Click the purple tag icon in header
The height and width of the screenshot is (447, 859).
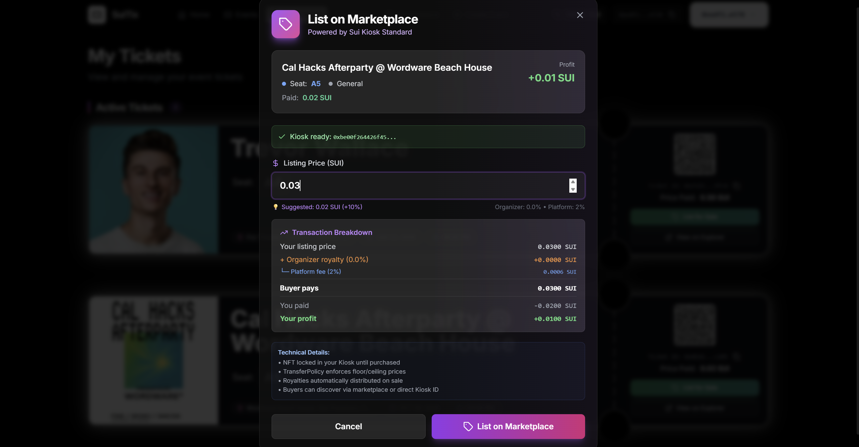click(285, 24)
